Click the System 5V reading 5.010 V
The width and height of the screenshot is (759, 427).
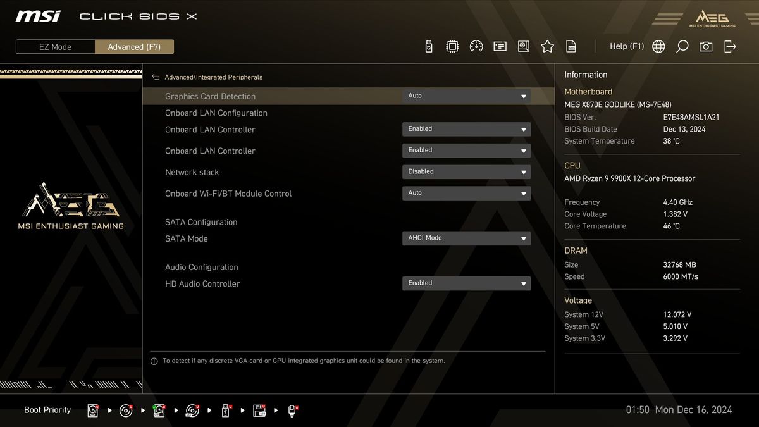pyautogui.click(x=675, y=326)
